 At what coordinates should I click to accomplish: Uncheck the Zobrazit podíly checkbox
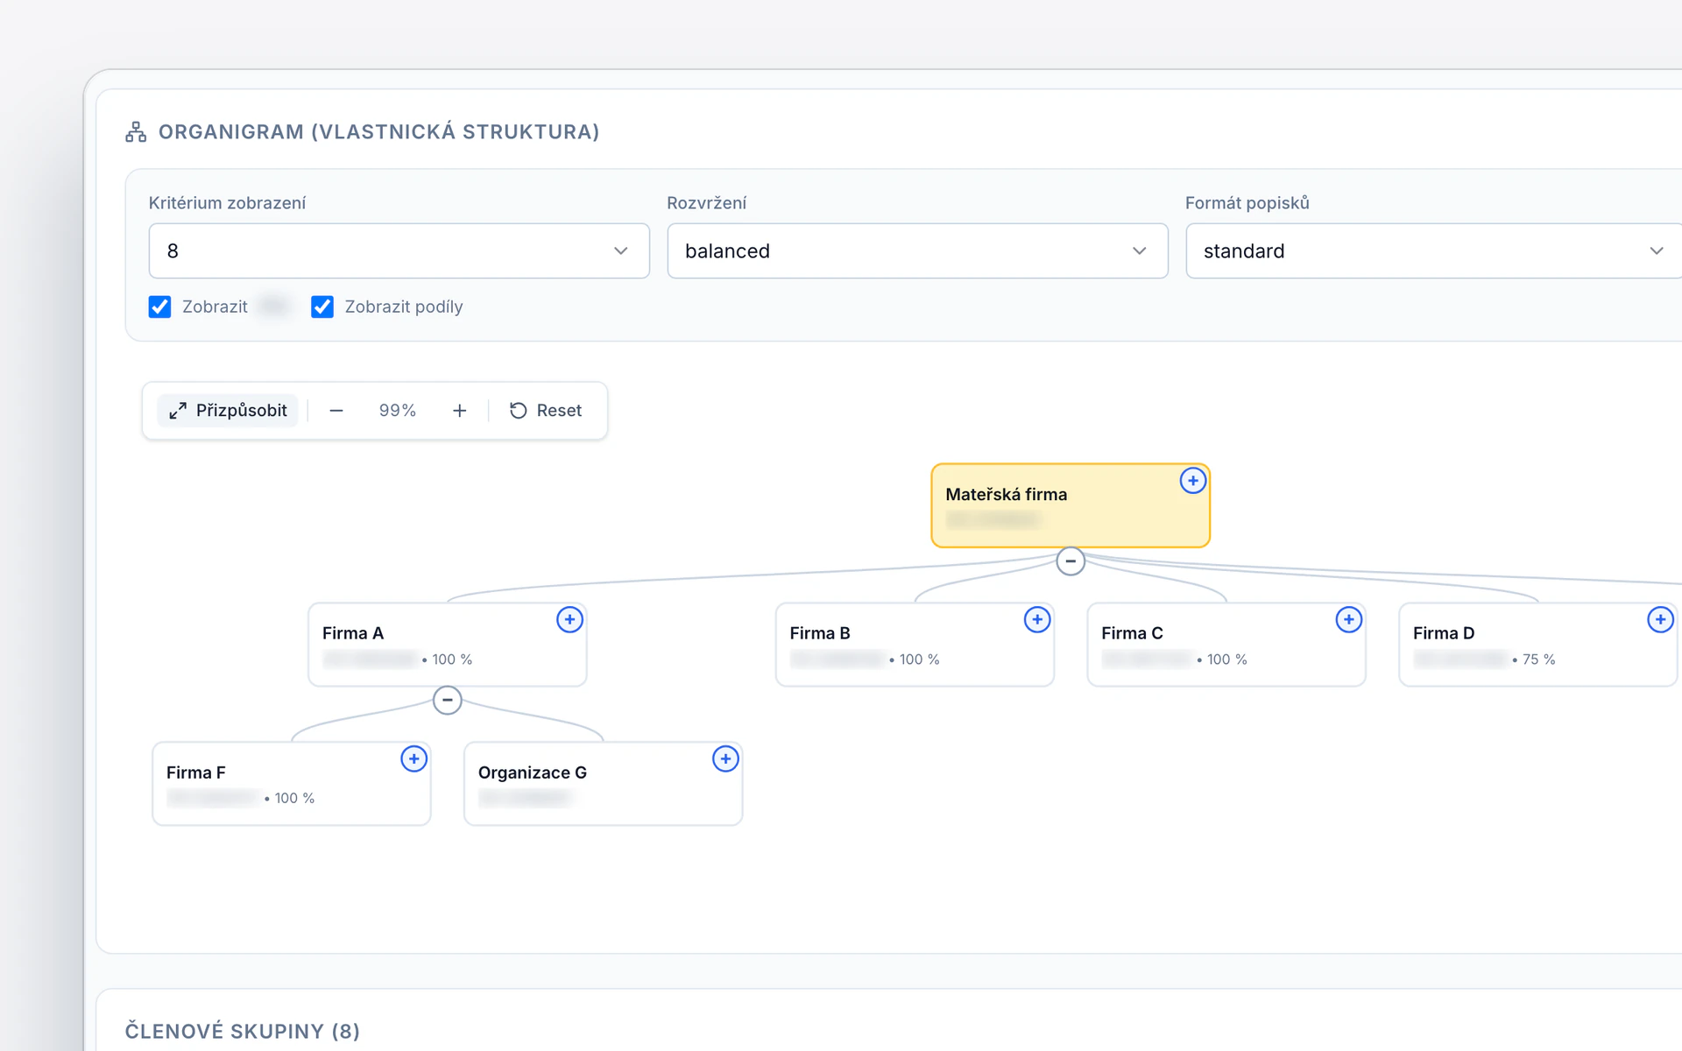322,307
